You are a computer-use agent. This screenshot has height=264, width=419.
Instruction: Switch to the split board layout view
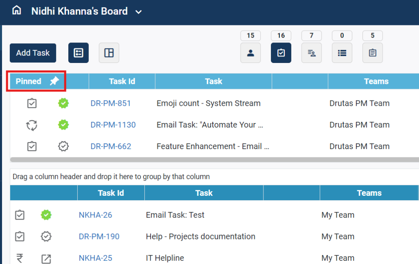tap(108, 52)
